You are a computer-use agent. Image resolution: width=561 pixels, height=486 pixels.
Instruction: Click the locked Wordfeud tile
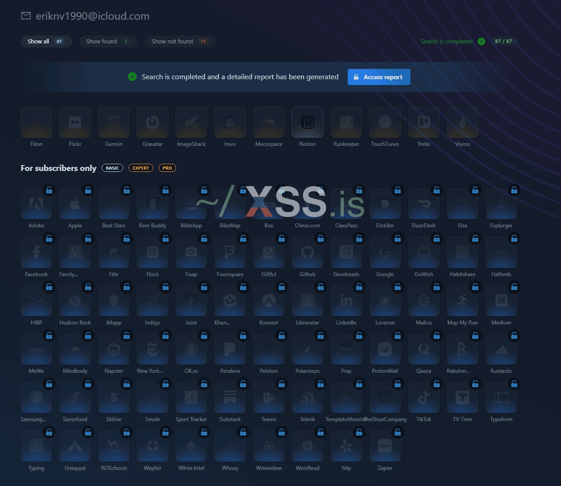(307, 446)
